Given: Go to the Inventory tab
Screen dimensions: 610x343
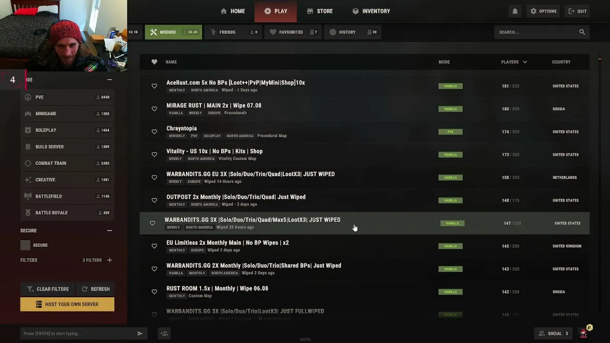Looking at the screenshot, I should 371,11.
